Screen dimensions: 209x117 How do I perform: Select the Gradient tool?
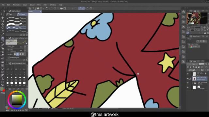click(2, 65)
